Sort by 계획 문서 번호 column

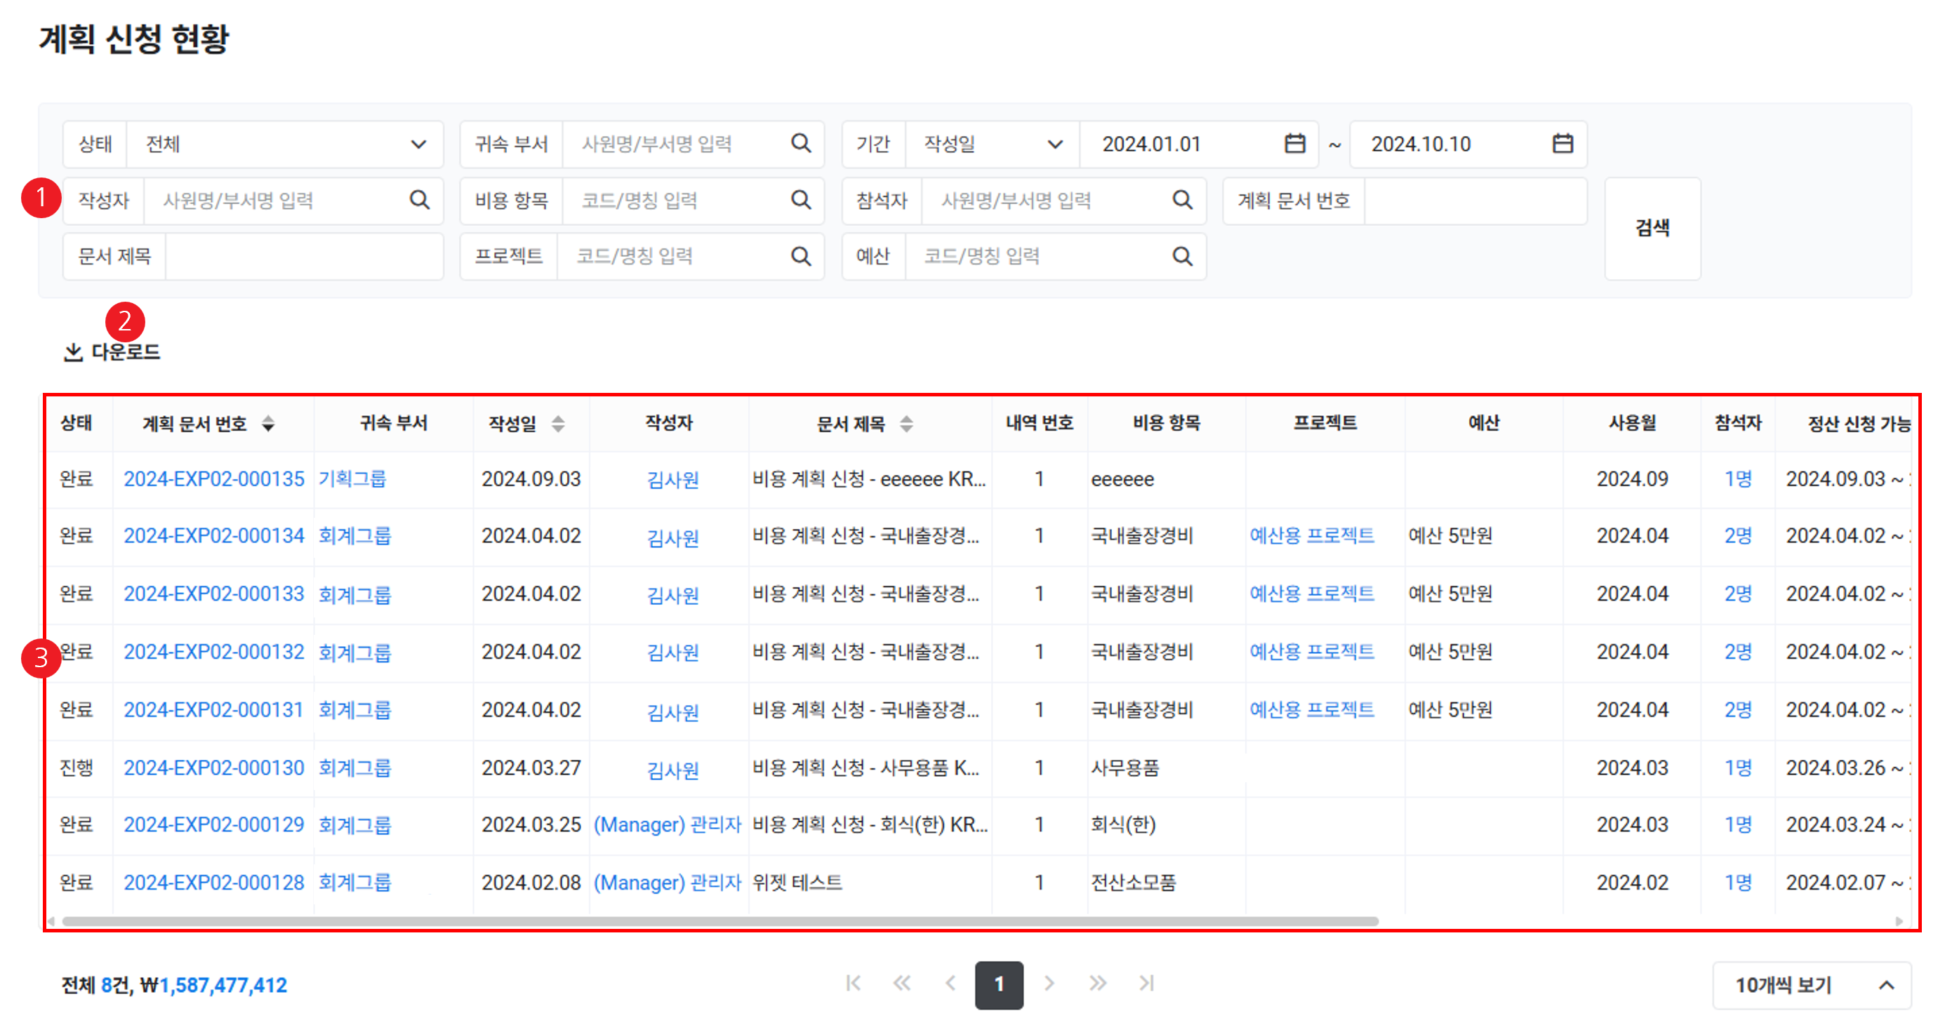coord(268,423)
